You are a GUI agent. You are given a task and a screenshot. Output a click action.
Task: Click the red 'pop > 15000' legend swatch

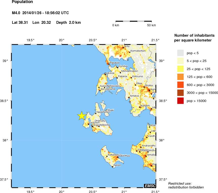pos(180,101)
